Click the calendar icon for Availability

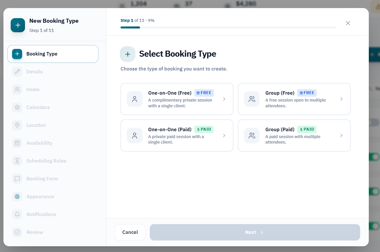click(17, 143)
